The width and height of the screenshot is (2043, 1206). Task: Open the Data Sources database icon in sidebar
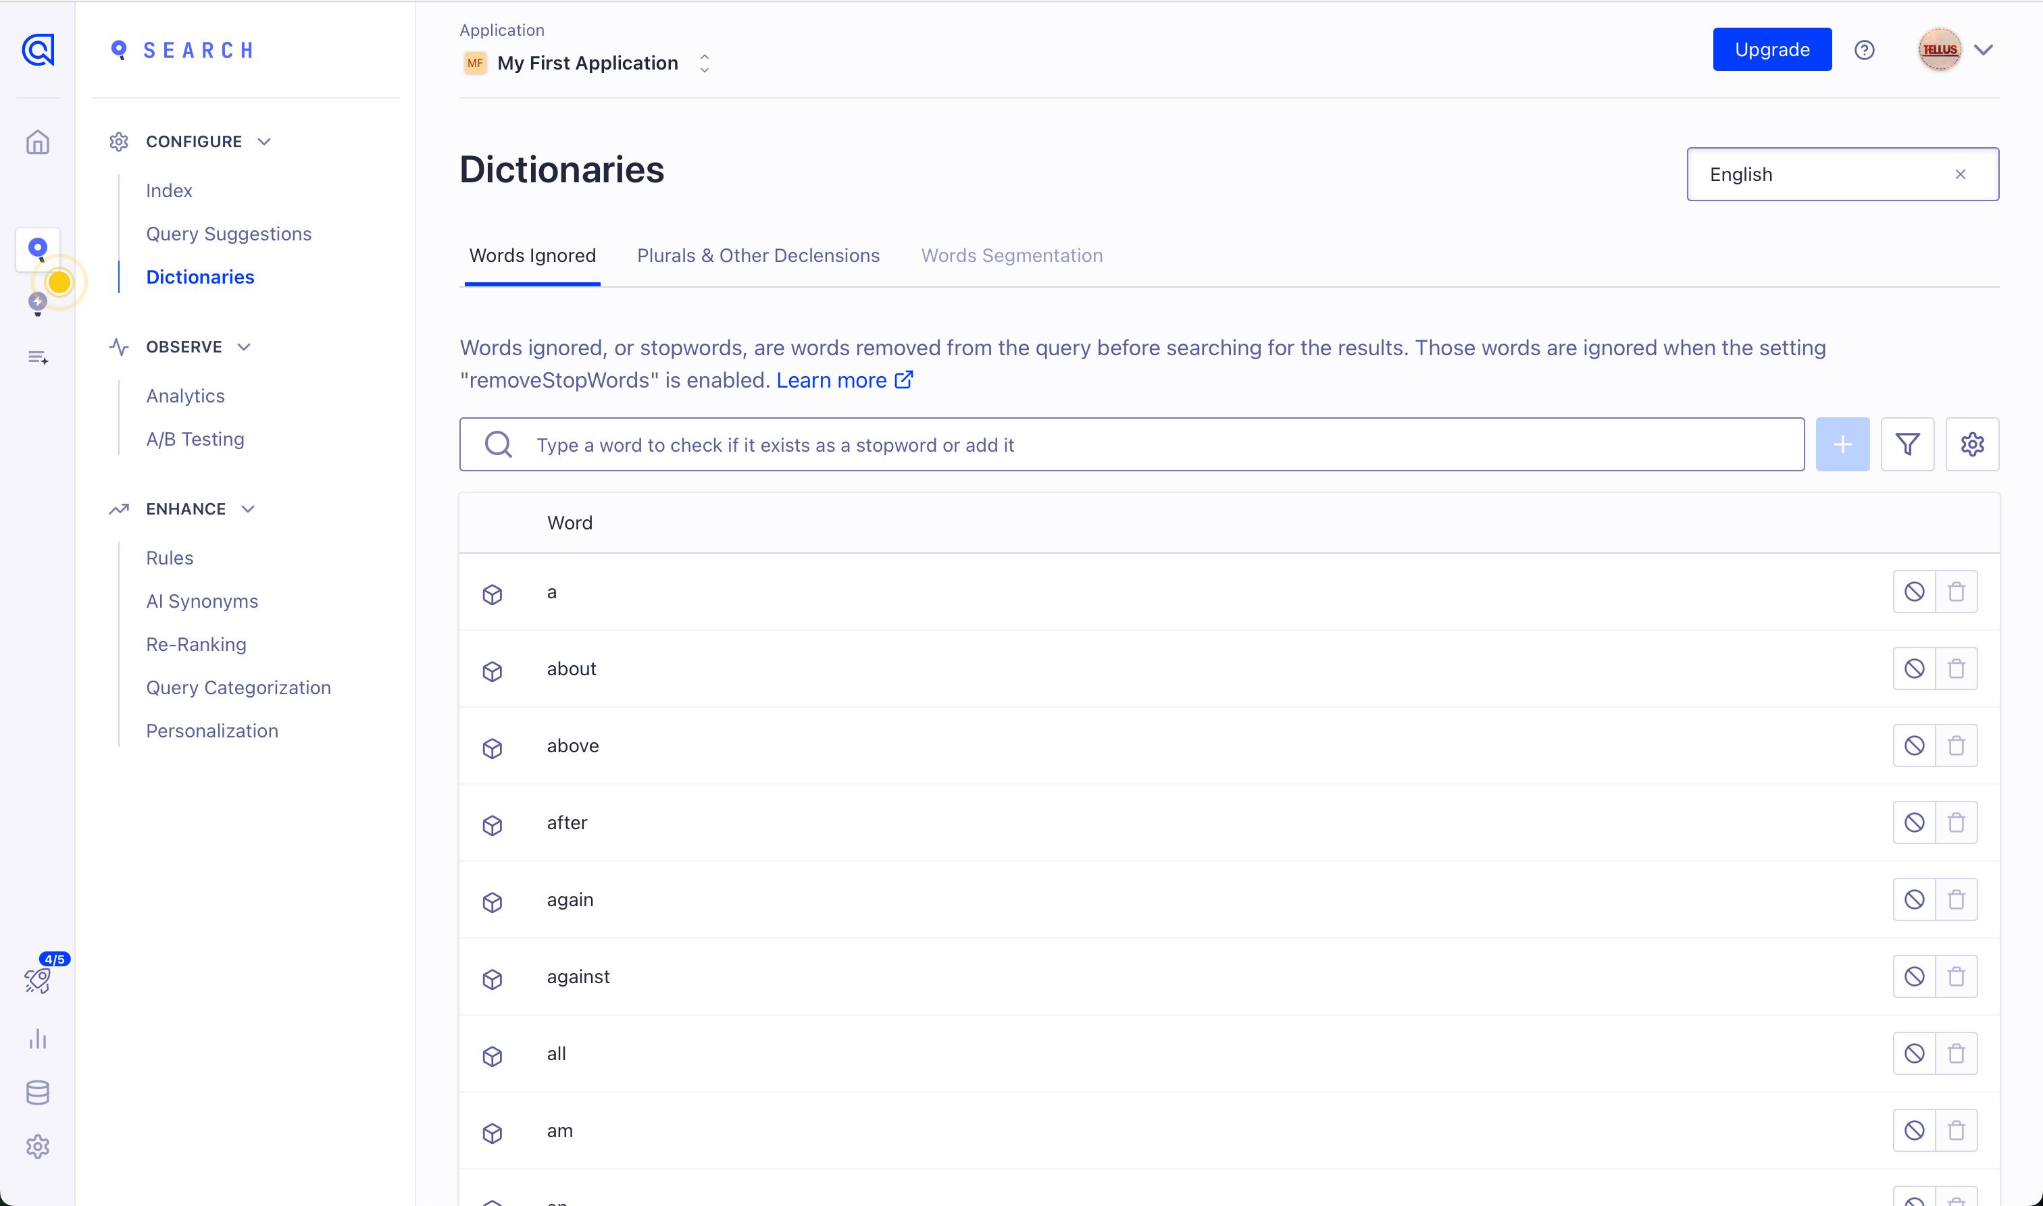point(37,1093)
